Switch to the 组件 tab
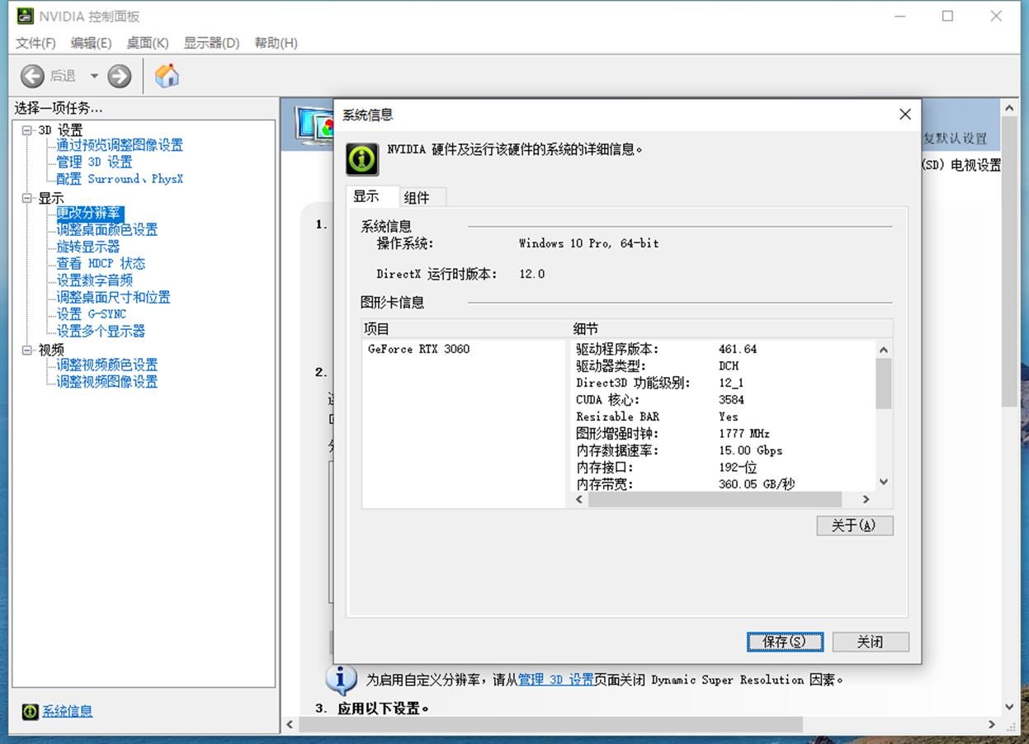Image resolution: width=1029 pixels, height=744 pixels. coord(417,197)
